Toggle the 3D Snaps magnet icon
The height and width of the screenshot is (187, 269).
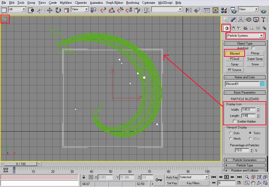tap(103, 10)
